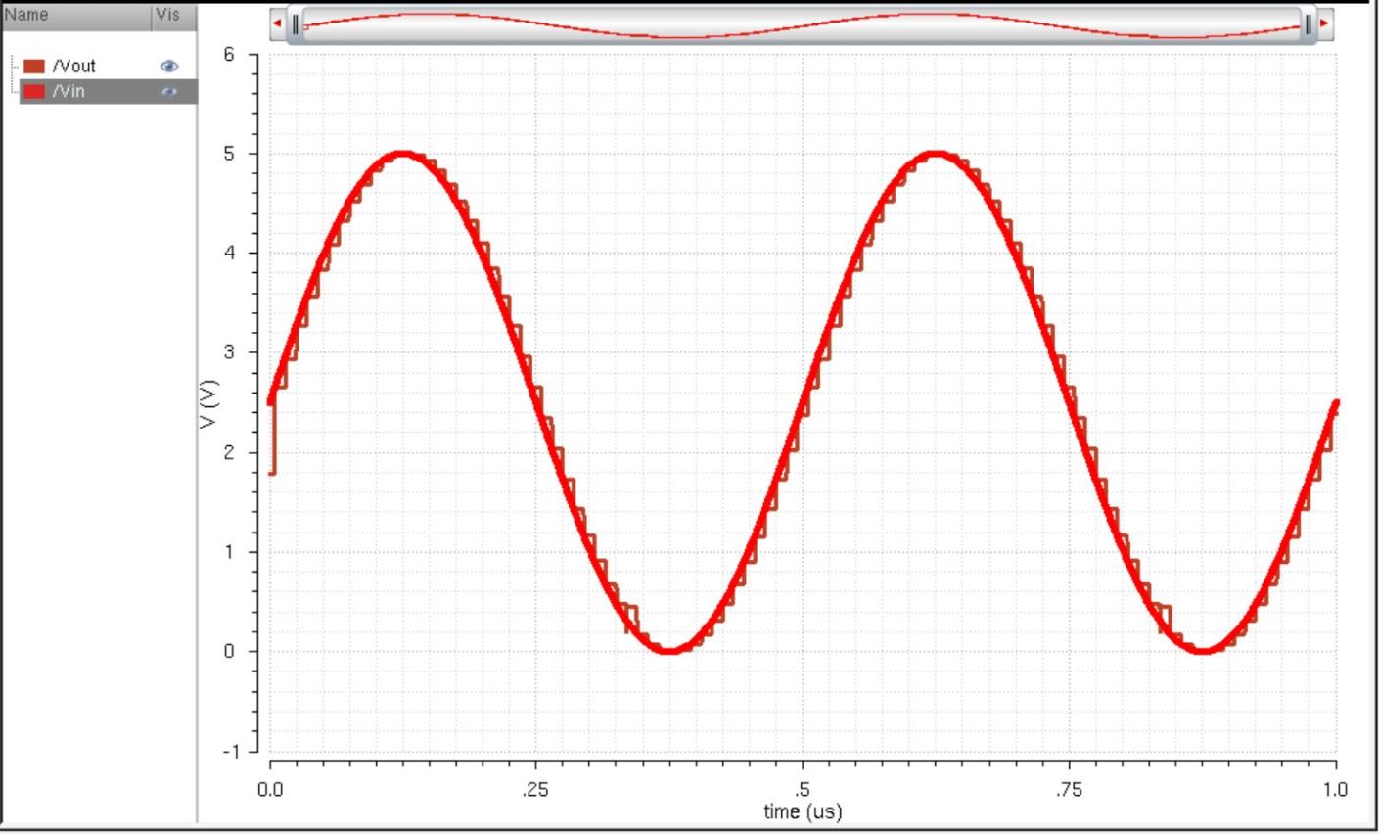
Task: Click the right grip handle of the zoom slider
Action: [x=1309, y=23]
